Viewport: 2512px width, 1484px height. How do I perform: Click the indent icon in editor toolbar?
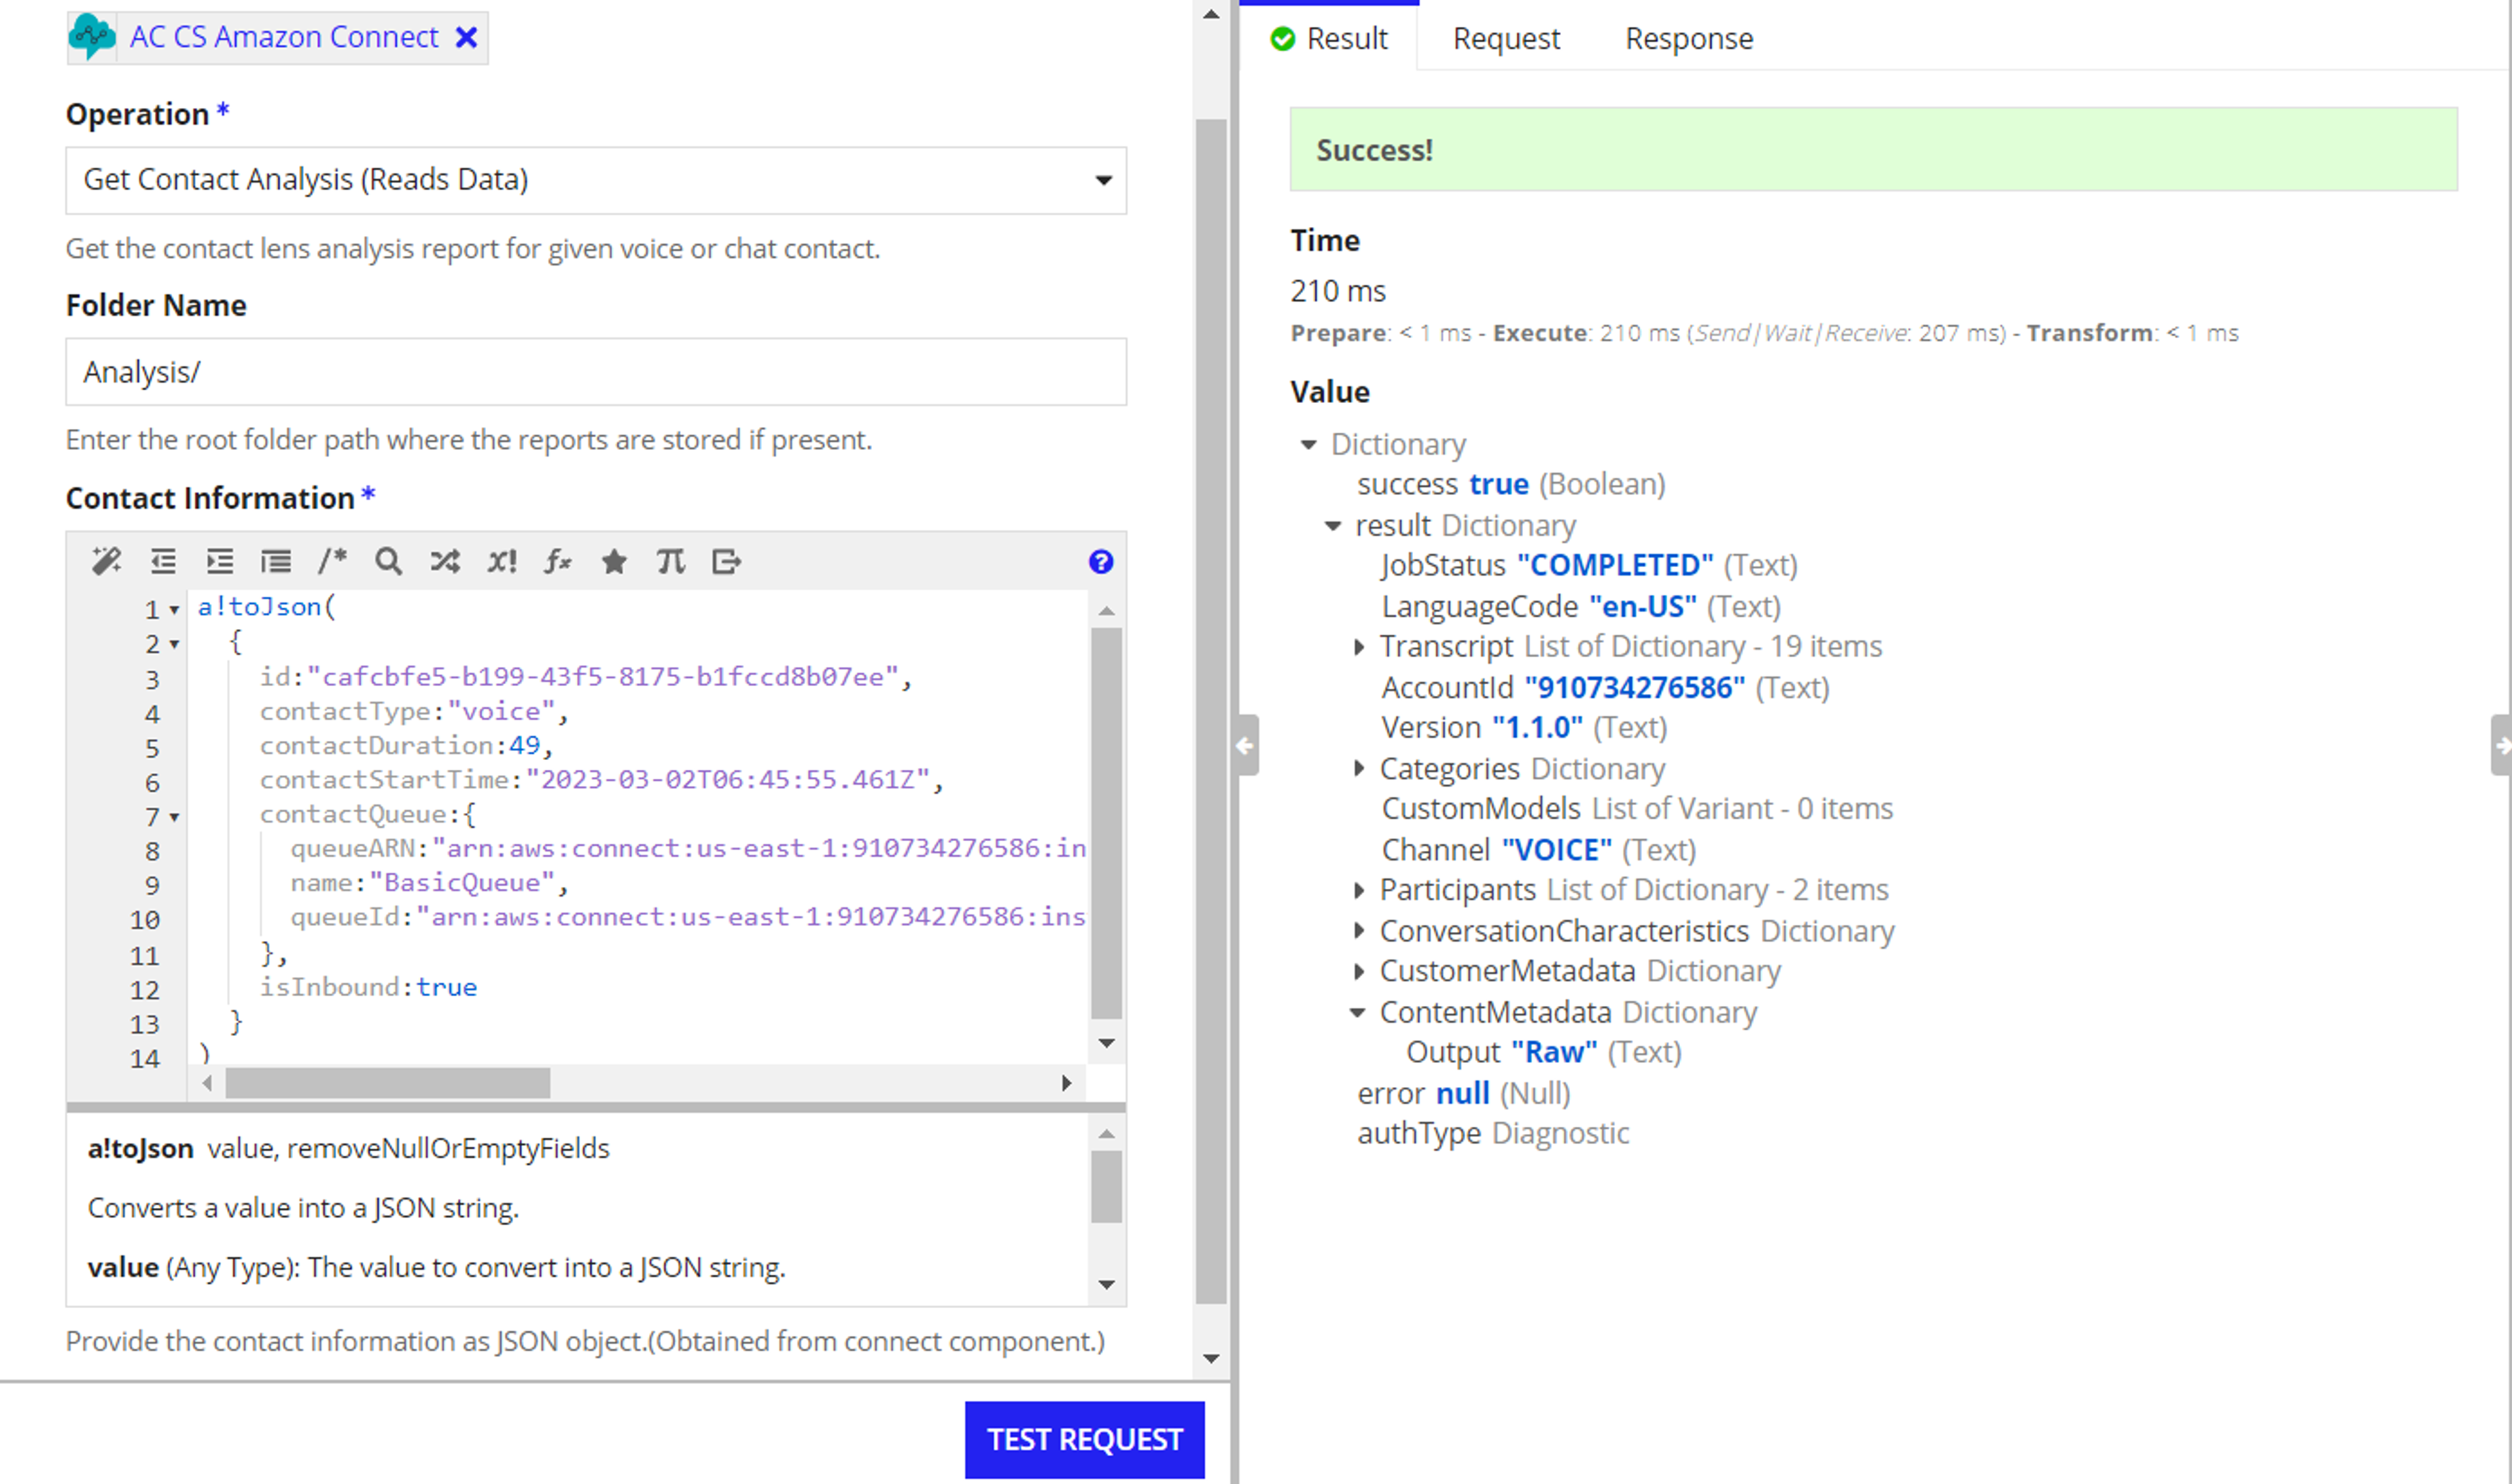pyautogui.click(x=219, y=562)
